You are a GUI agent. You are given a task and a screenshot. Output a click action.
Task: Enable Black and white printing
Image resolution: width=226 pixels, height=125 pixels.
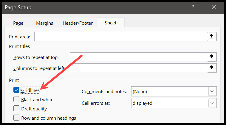(x=16, y=99)
